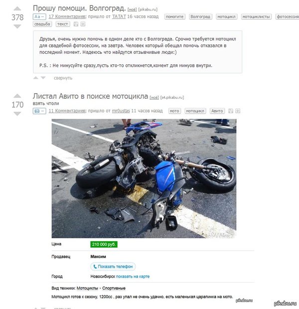The image size is (299, 309).
Task: Upvote the 'Листал Авито' post
Action: point(17,96)
